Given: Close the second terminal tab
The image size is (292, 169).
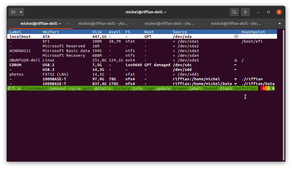Looking at the screenshot, I should coord(134,24).
